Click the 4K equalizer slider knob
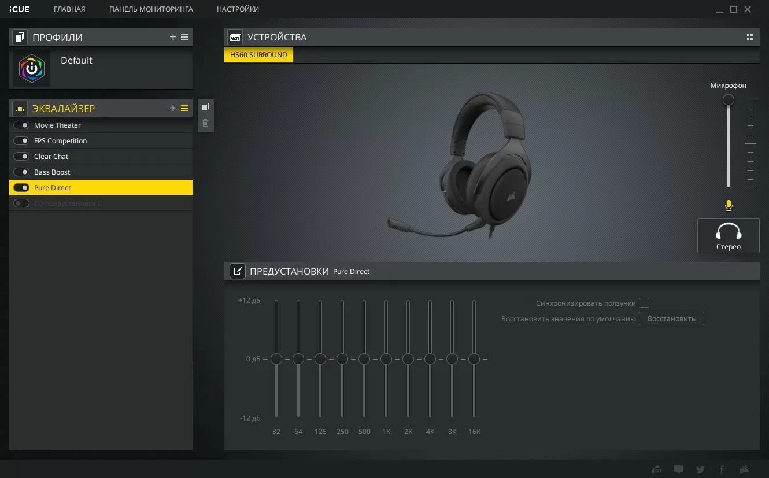Image resolution: width=769 pixels, height=478 pixels. coord(430,359)
